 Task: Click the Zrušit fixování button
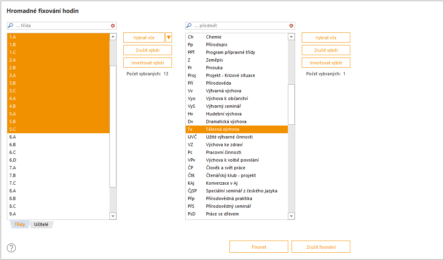[321, 247]
